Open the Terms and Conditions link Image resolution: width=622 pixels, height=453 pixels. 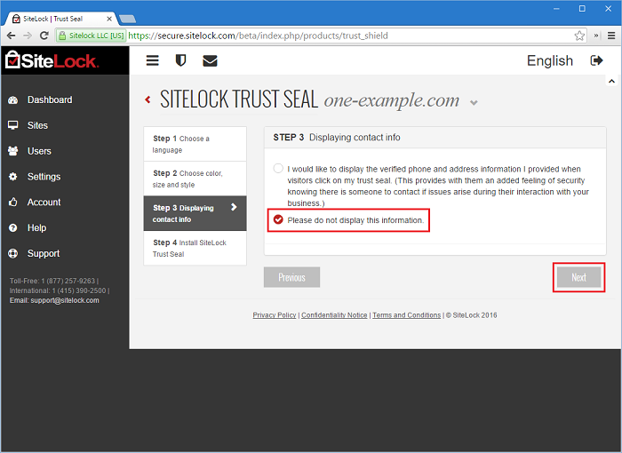tap(407, 315)
